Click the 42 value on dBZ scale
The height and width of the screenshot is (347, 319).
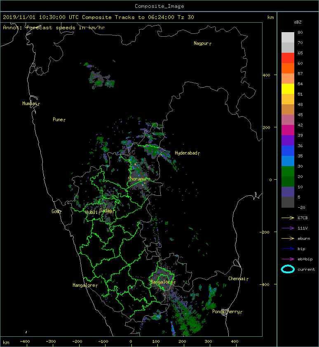click(x=300, y=125)
